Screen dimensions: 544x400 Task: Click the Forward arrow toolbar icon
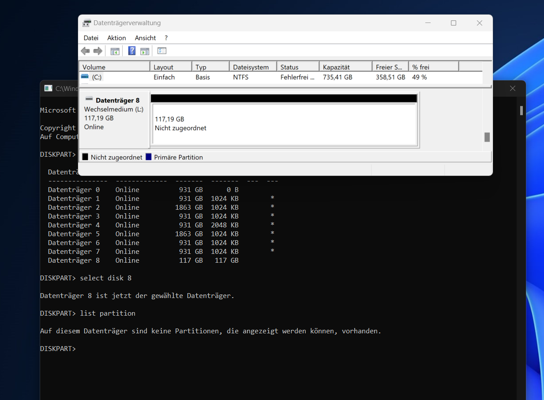tap(98, 51)
